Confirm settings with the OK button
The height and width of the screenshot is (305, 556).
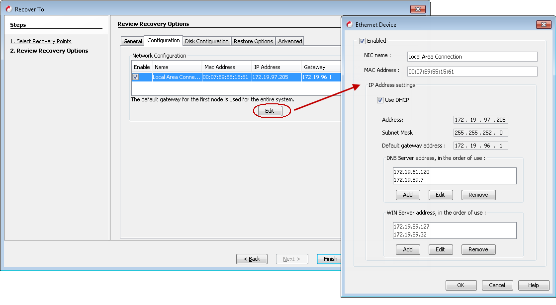(x=461, y=285)
